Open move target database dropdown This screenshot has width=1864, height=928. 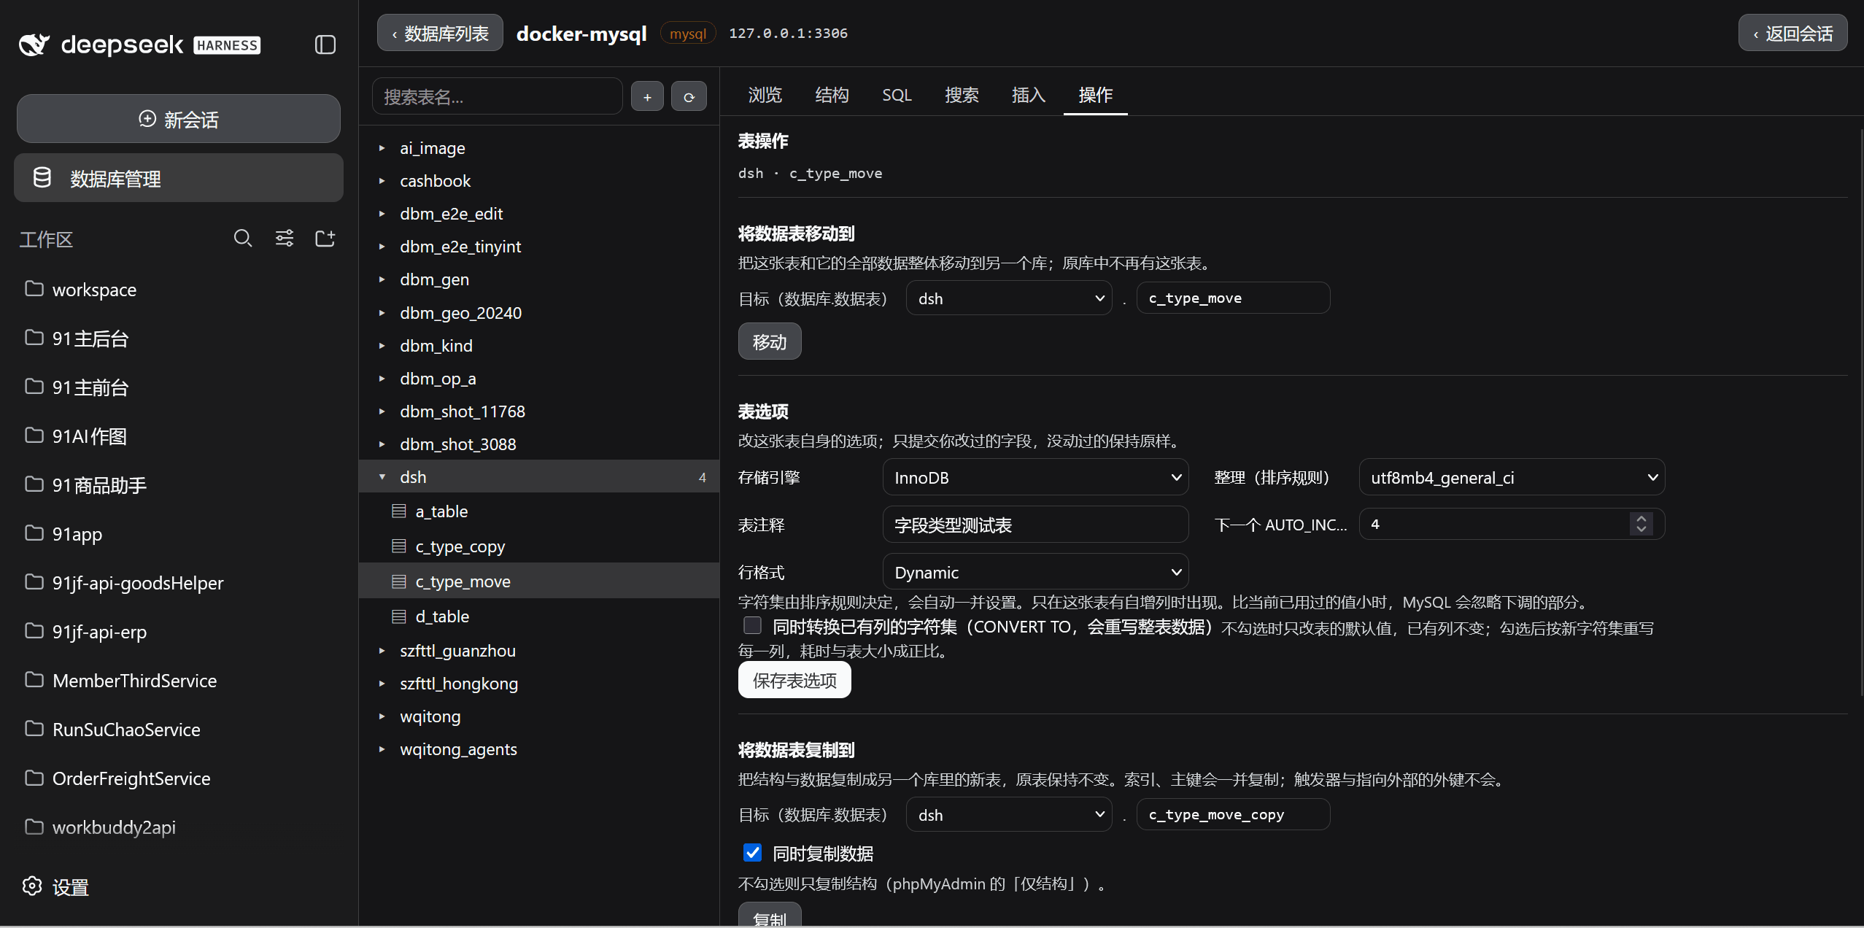click(1009, 298)
